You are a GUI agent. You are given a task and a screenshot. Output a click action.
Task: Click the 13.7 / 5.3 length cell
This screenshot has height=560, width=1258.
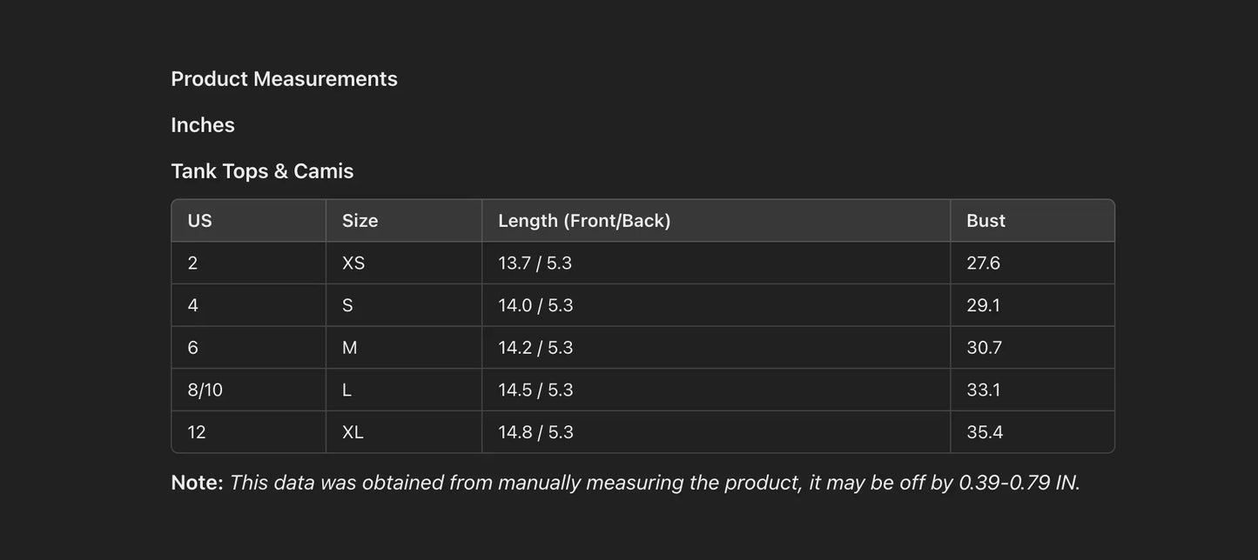point(535,263)
